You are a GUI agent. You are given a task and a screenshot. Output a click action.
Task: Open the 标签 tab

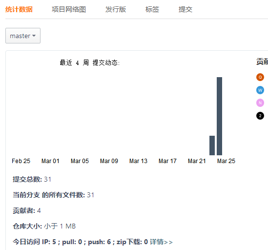point(152,9)
